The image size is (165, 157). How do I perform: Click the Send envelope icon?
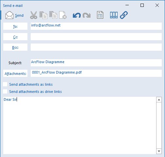pyautogui.click(x=9, y=15)
